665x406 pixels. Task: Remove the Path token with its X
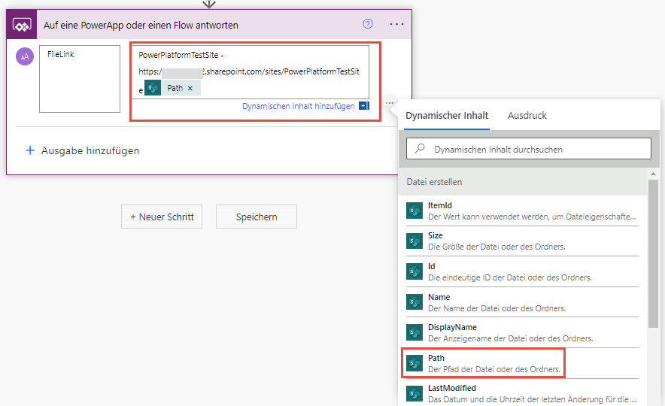190,89
